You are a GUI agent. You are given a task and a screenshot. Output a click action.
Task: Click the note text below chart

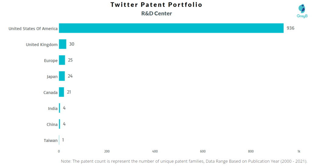coord(184,161)
